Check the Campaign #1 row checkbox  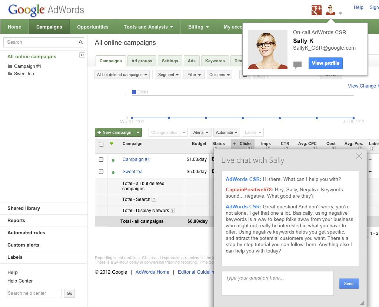pyautogui.click(x=101, y=159)
